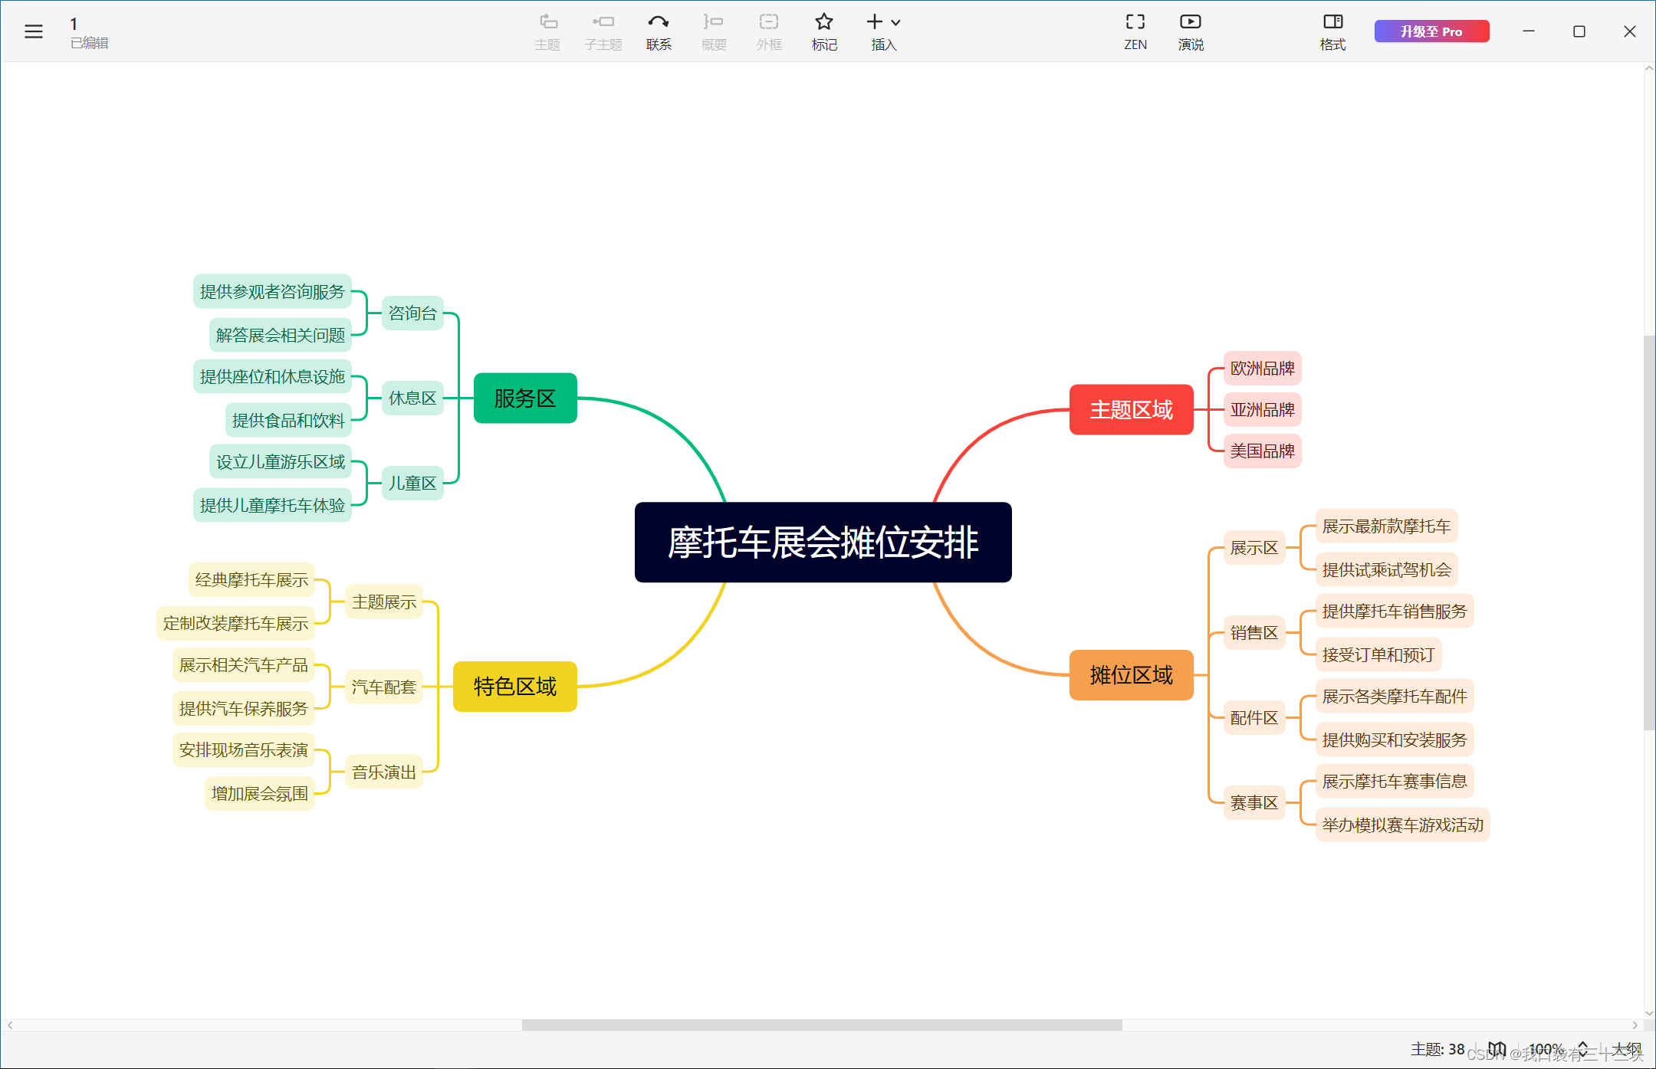This screenshot has width=1656, height=1069.
Task: Select the 儿童区 subtopic
Action: click(412, 483)
